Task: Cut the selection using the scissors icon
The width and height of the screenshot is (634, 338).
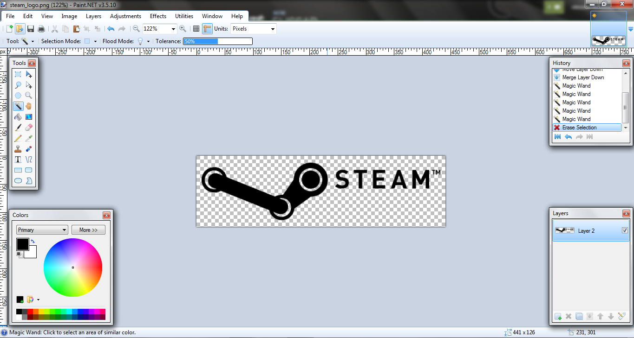Action: pyautogui.click(x=55, y=29)
